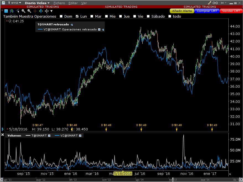Uncheck the Lun day checkbox
This screenshot has width=243, height=182.
point(77,17)
